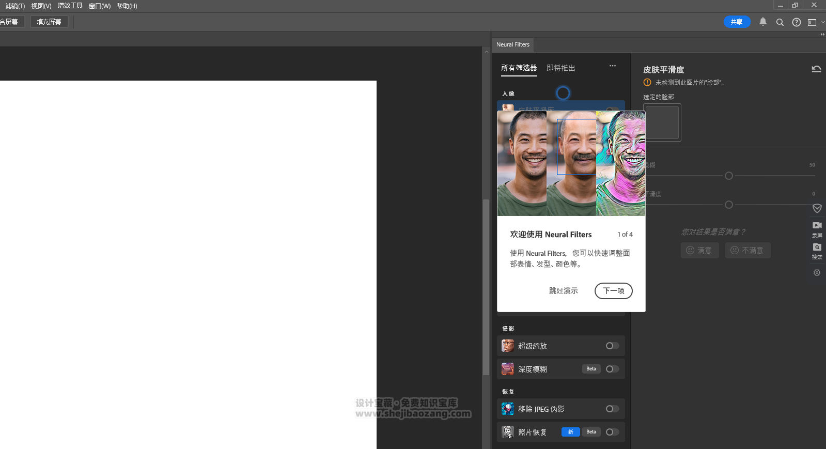Image resolution: width=826 pixels, height=449 pixels.
Task: Enable the 深度模糊 filter toggle
Action: tap(612, 369)
